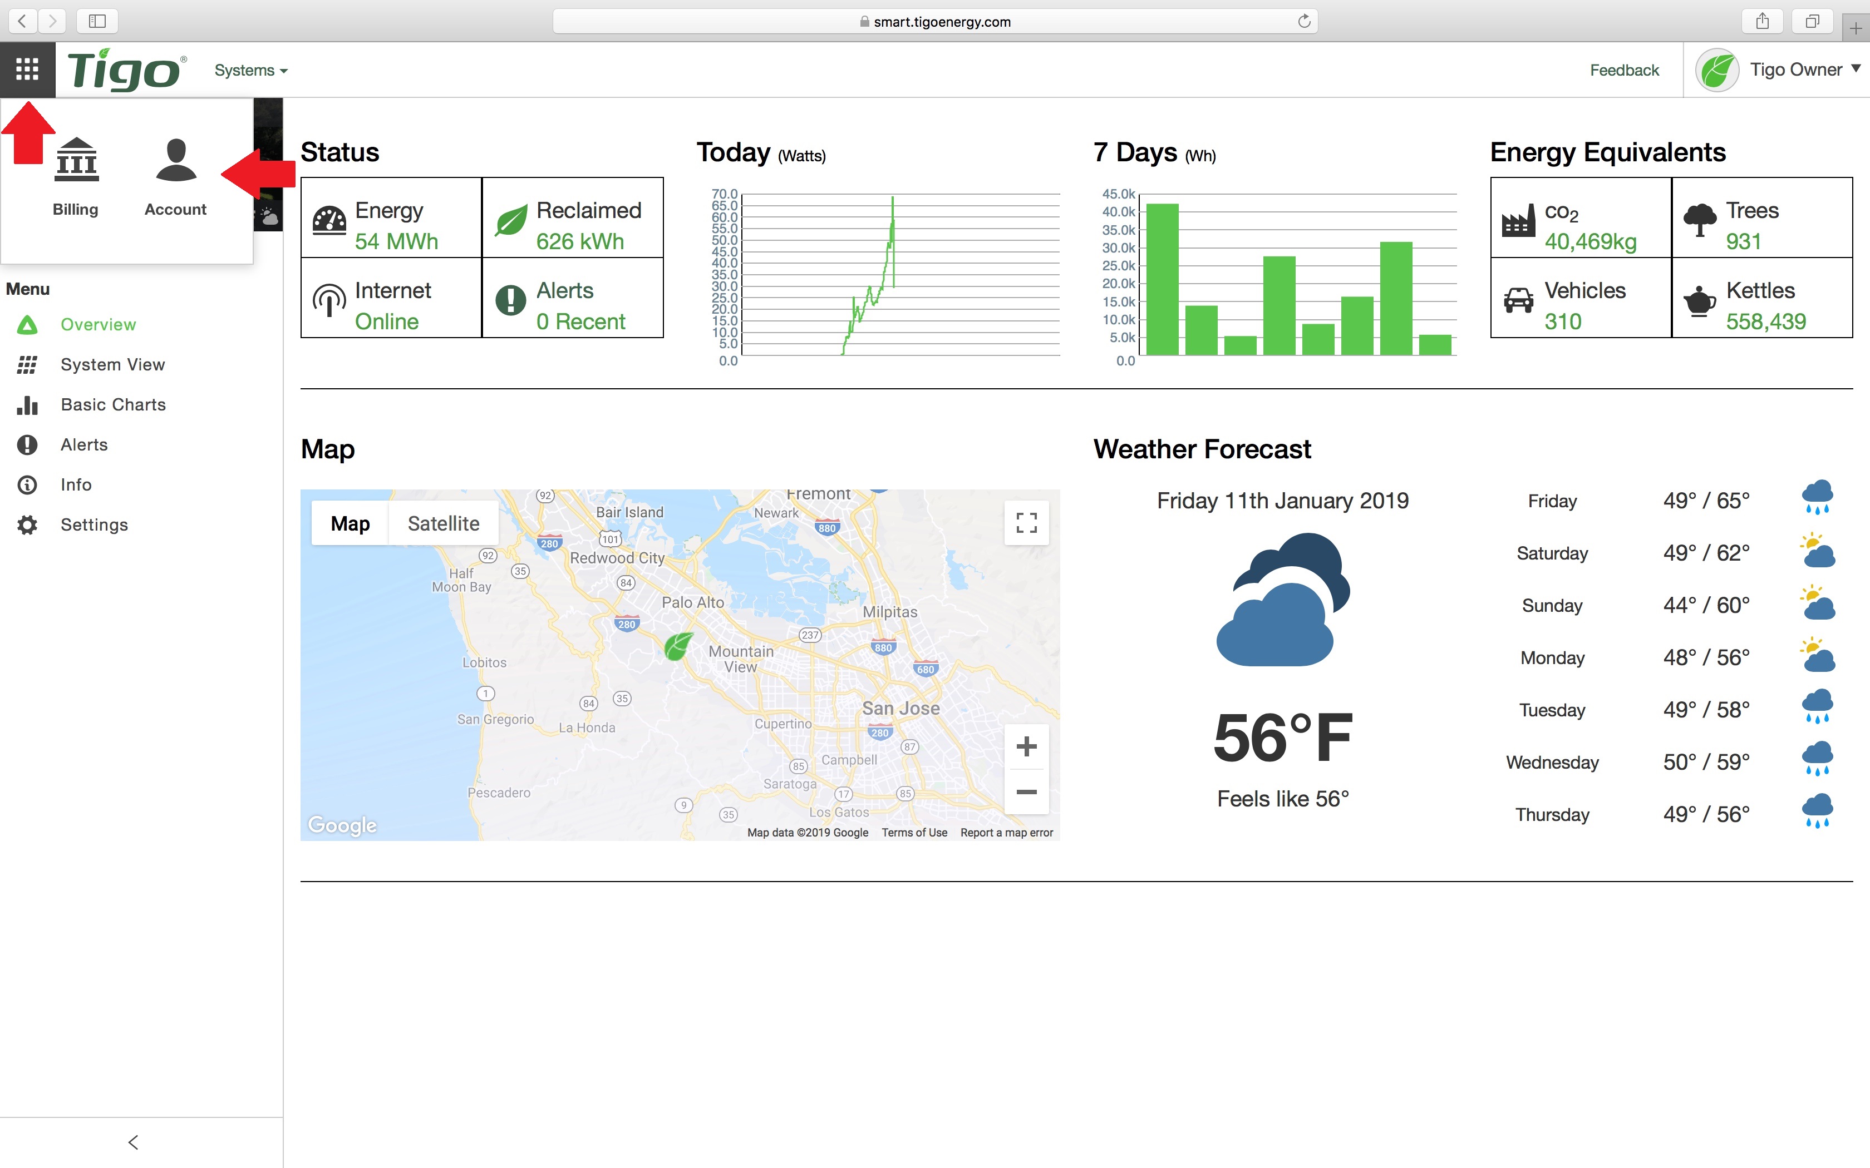Select the Map view tab

pos(350,523)
